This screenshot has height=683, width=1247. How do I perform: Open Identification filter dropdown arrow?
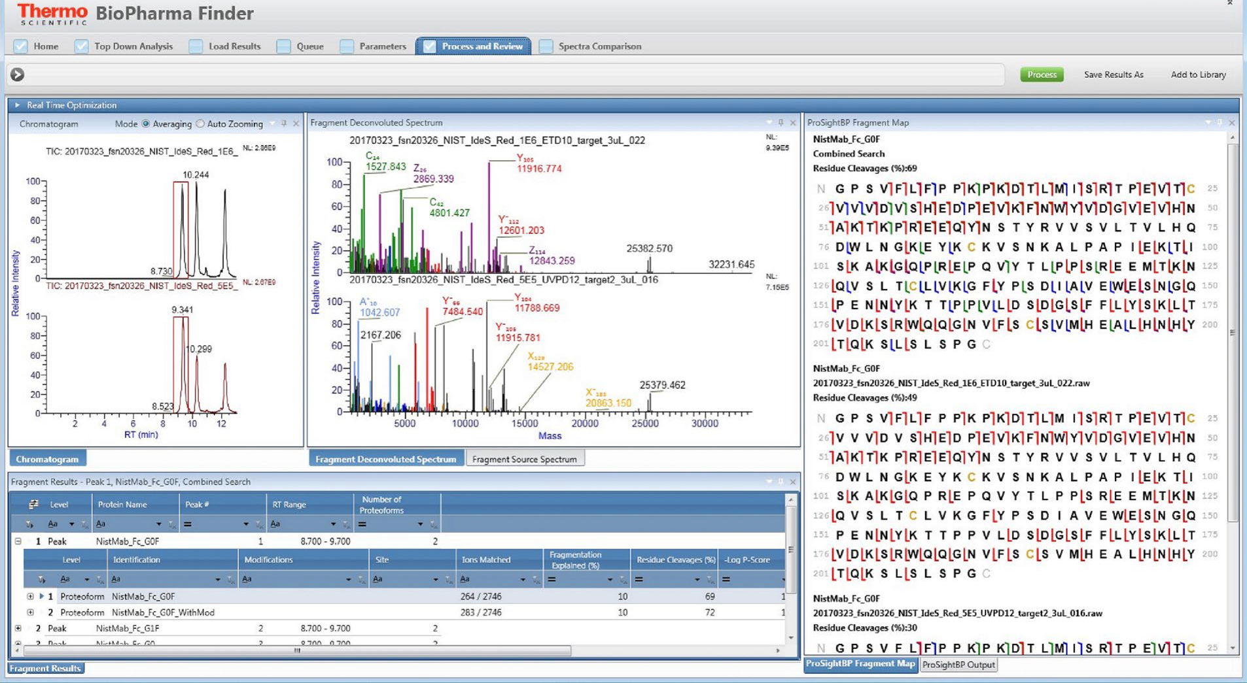click(218, 580)
